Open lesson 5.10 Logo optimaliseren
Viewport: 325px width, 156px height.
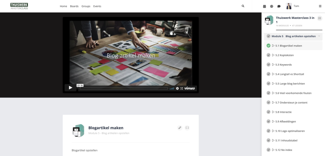pyautogui.click(x=290, y=131)
